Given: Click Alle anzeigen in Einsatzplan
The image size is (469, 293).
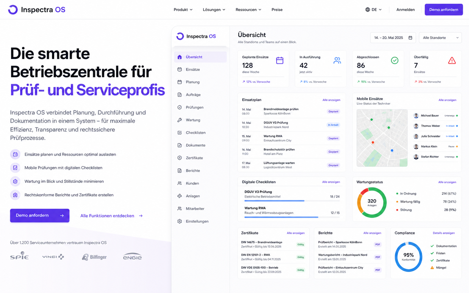Looking at the screenshot, I should pyautogui.click(x=331, y=100).
